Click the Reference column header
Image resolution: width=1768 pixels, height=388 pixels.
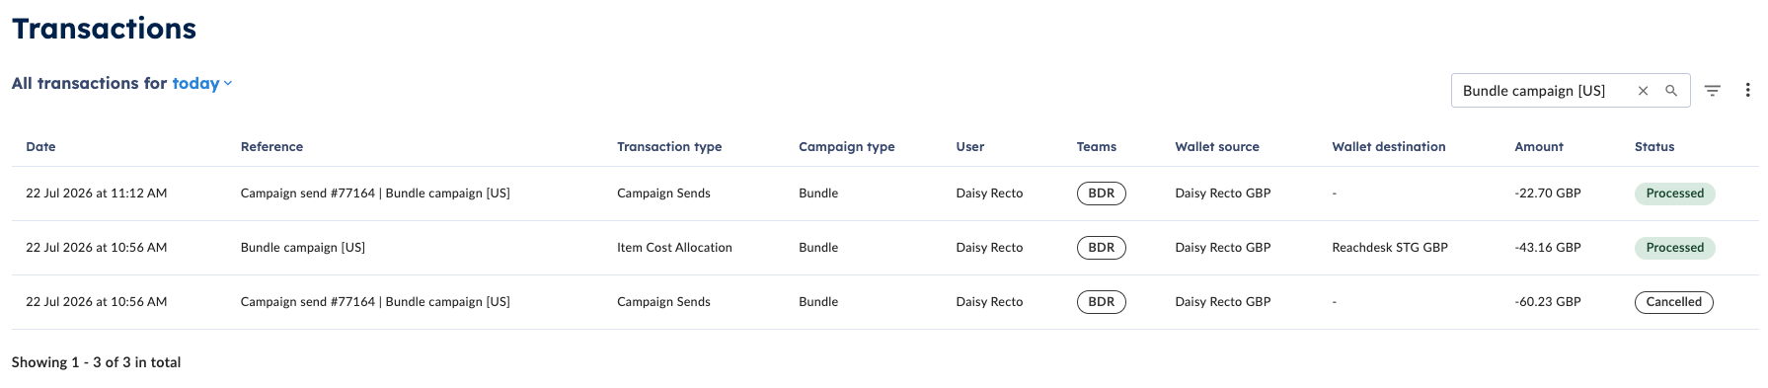pos(271,147)
